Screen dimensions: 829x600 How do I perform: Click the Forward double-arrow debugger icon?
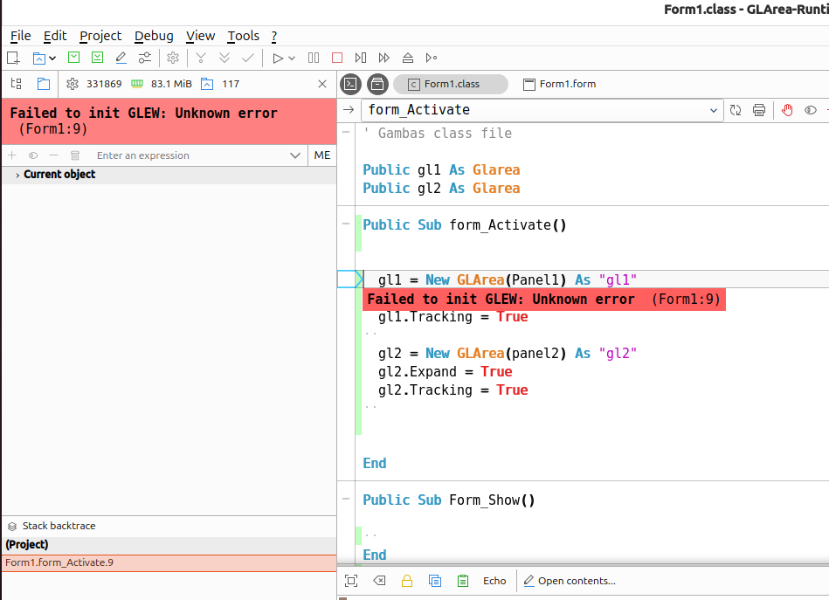(x=384, y=58)
